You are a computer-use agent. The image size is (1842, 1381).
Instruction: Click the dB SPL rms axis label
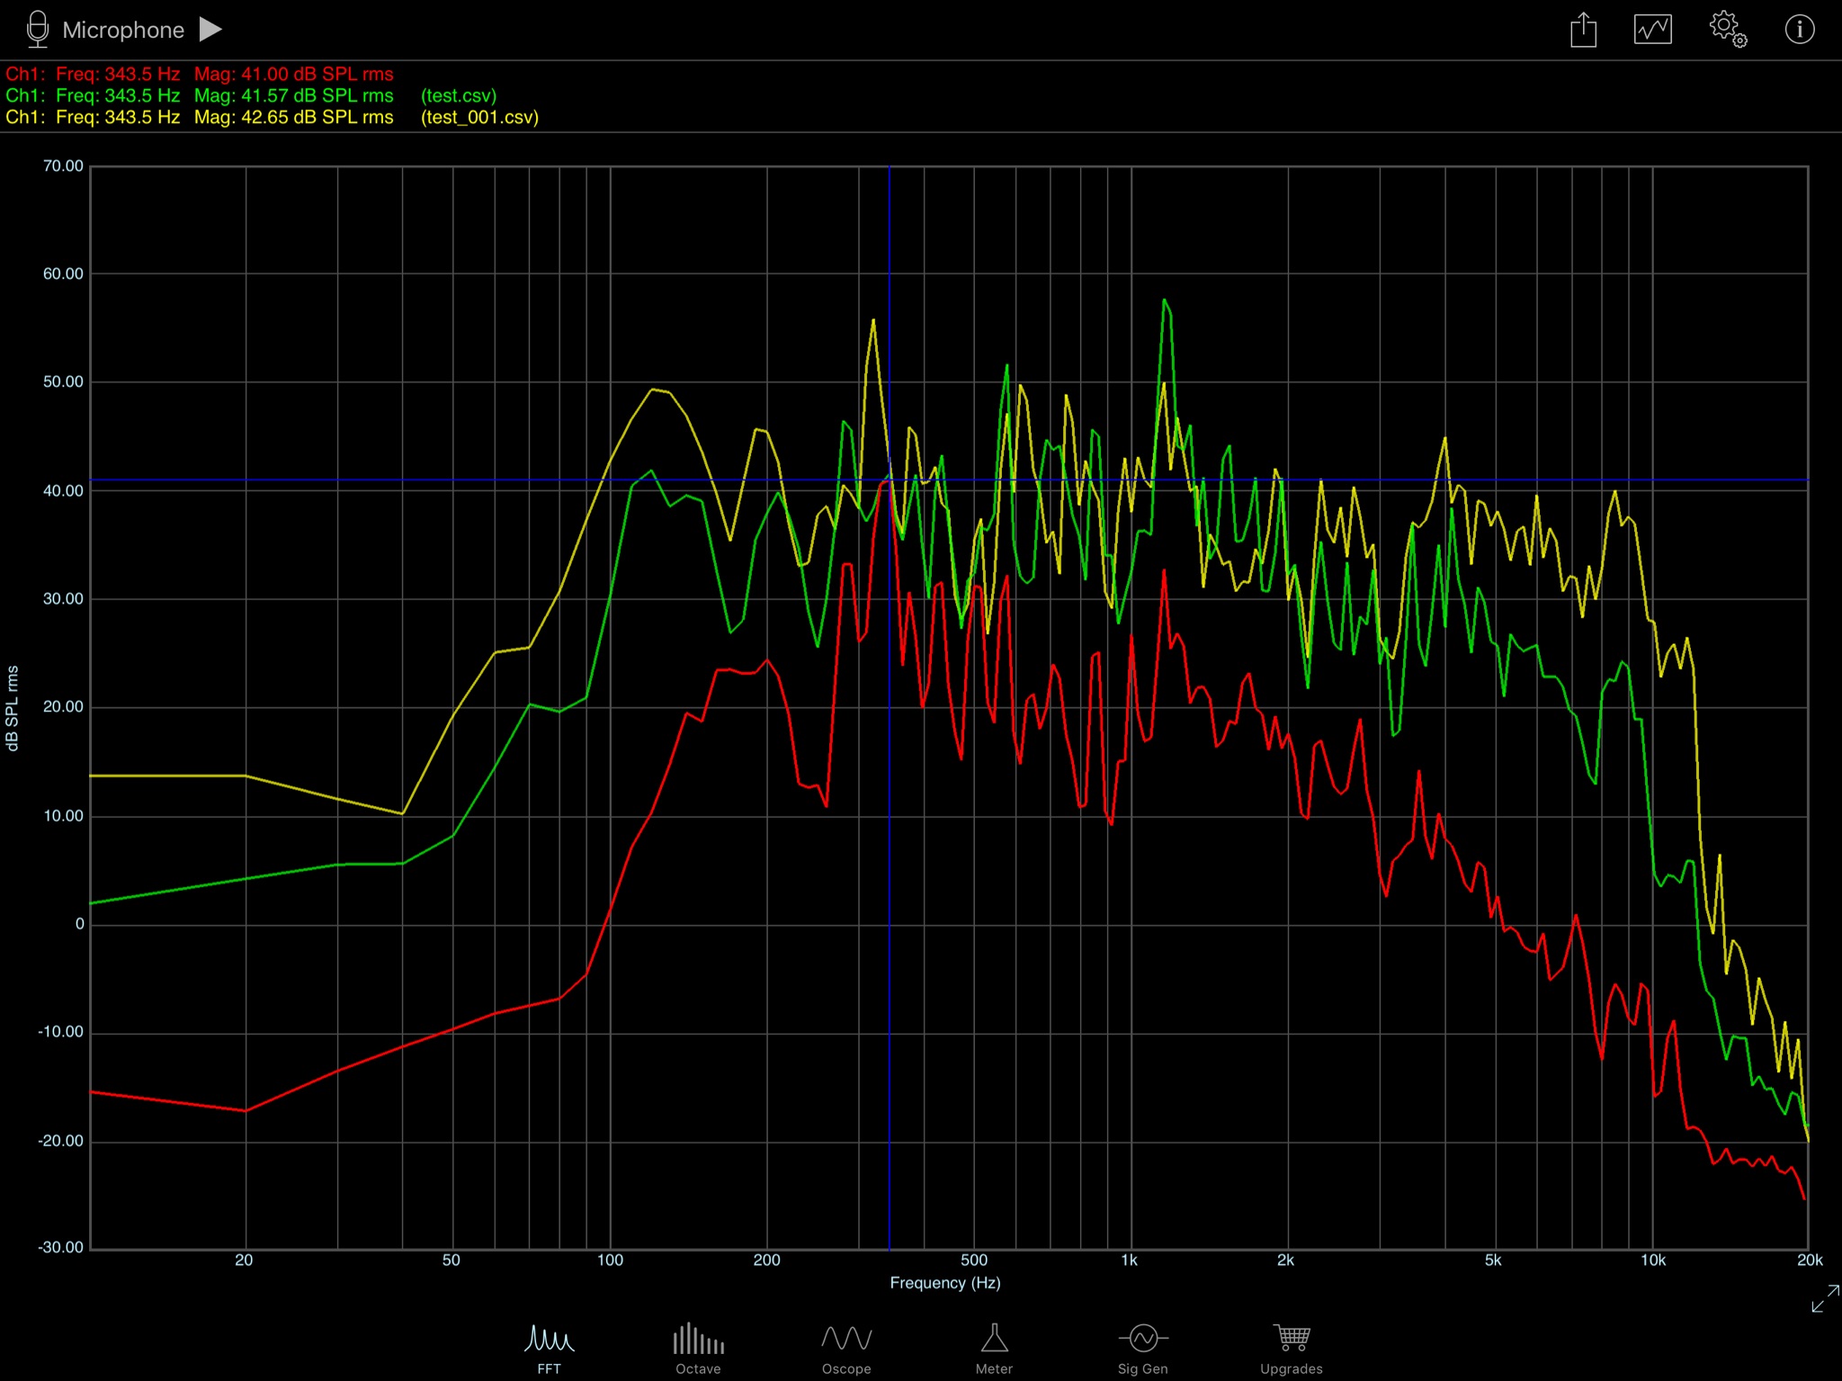(13, 708)
